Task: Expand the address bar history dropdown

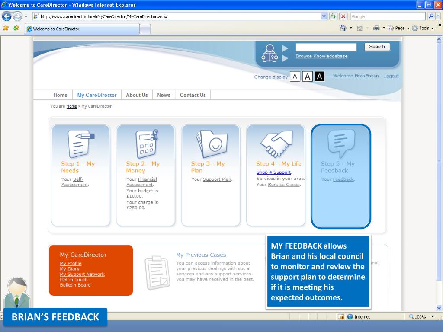Action: pos(324,16)
